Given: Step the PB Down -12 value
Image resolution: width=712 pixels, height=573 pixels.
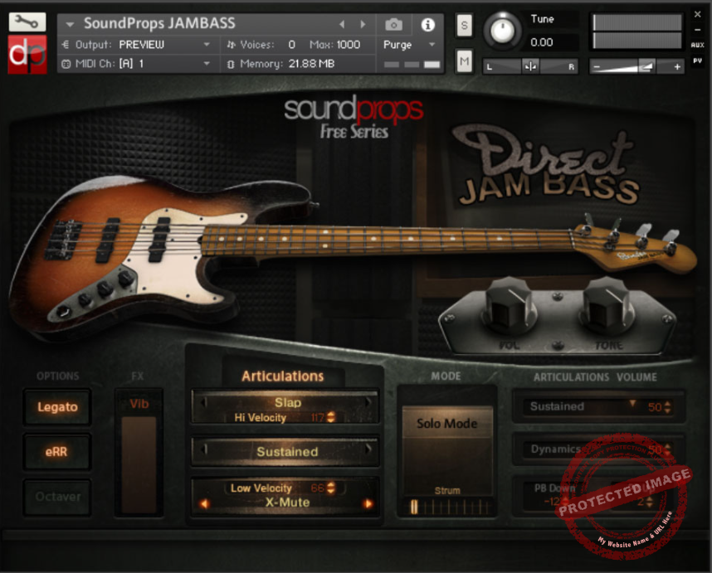Looking at the screenshot, I should coord(565,501).
